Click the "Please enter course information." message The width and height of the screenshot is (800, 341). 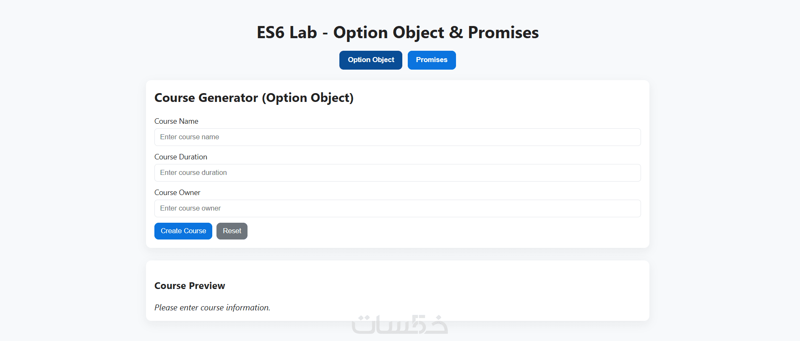(x=212, y=307)
